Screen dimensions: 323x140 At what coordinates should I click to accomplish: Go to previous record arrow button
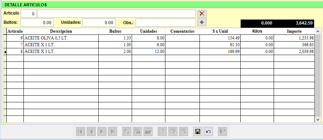pos(91,131)
